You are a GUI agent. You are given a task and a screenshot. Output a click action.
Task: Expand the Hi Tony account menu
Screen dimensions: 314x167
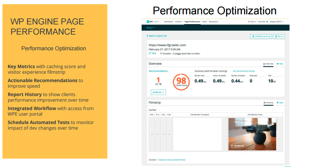[x=253, y=22]
